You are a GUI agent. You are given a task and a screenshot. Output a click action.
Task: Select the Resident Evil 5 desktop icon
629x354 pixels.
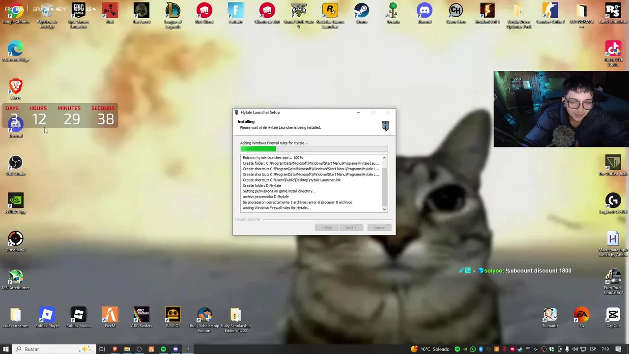487,14
